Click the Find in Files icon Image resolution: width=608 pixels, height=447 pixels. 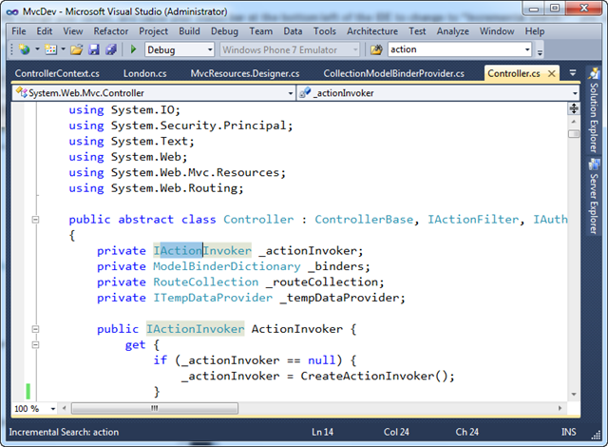coord(376,49)
